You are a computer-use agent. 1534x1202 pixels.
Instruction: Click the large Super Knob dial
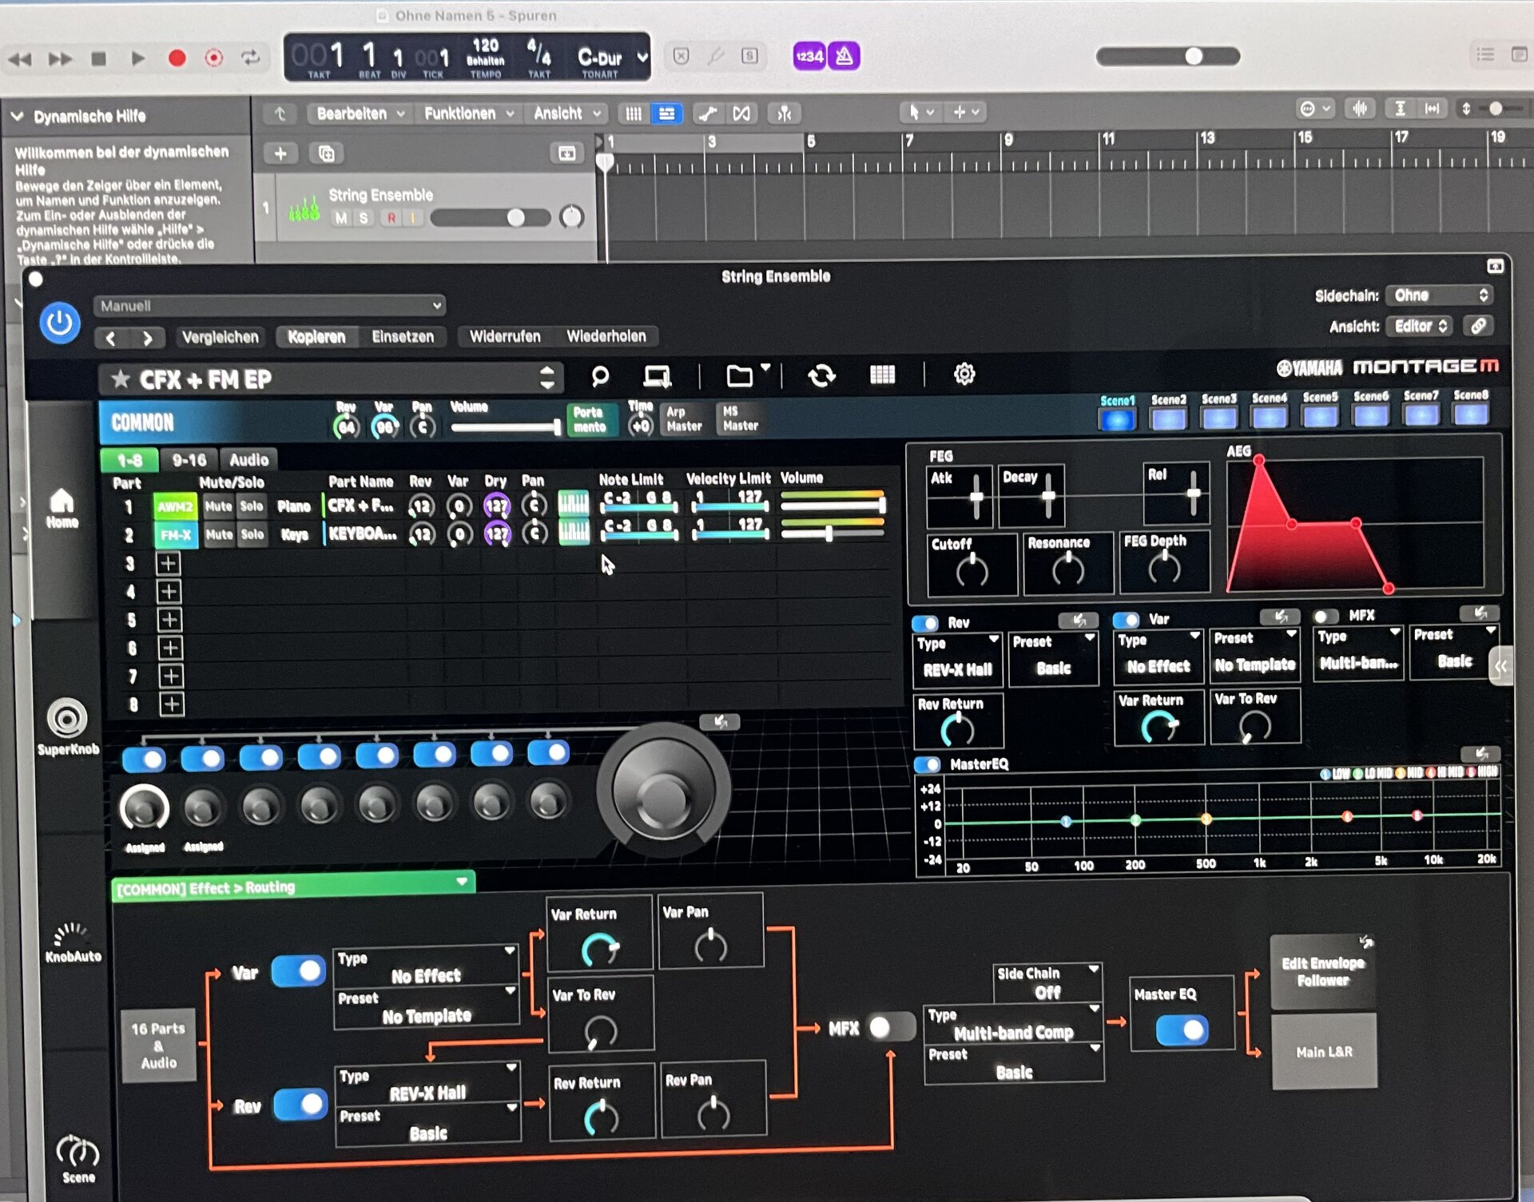click(x=663, y=791)
